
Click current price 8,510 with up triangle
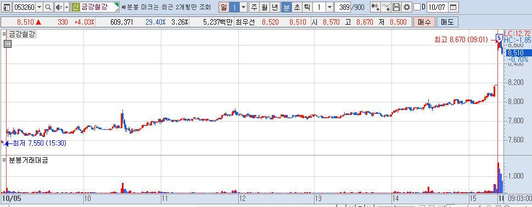pos(29,22)
